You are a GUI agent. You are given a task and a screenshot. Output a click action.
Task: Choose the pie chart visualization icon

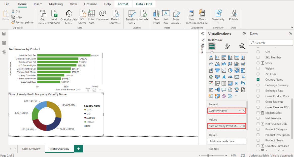click(230, 71)
